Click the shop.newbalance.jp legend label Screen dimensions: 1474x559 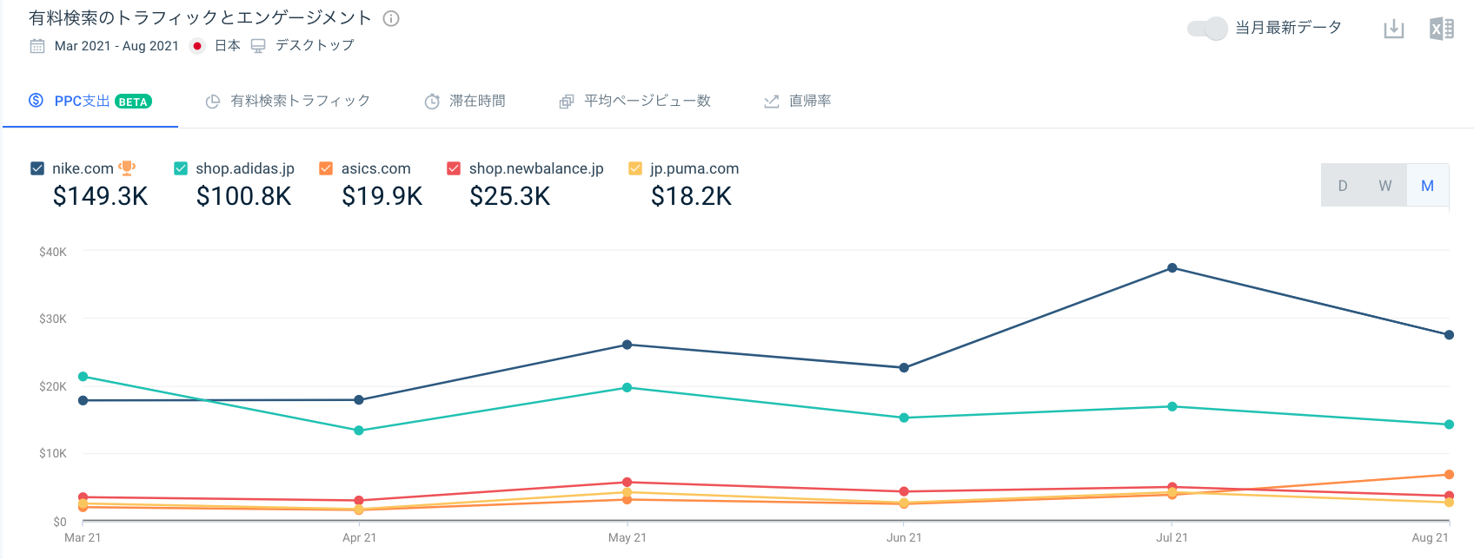(536, 168)
